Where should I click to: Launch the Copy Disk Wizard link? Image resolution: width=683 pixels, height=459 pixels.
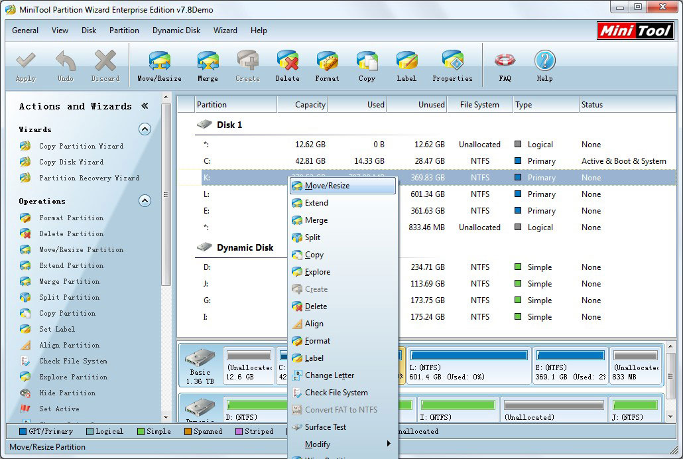point(71,162)
